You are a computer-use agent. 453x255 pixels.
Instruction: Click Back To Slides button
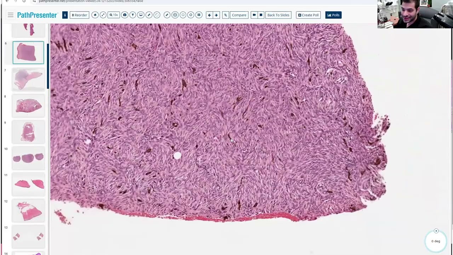point(278,15)
